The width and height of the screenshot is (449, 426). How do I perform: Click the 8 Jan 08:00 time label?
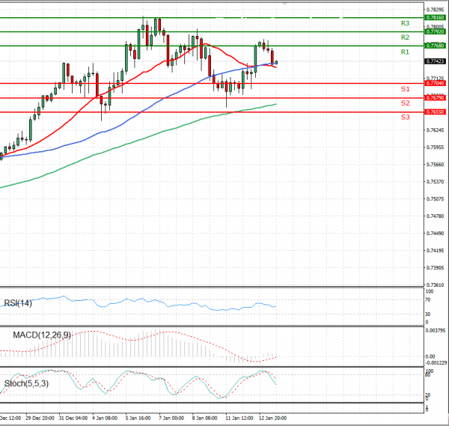click(204, 419)
